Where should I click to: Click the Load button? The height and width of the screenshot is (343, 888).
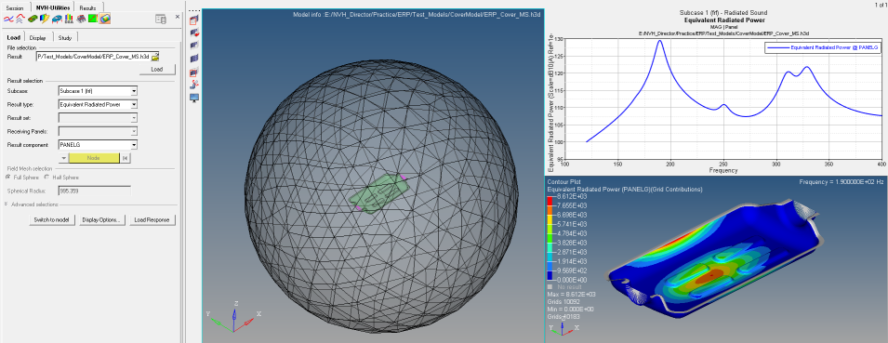(157, 70)
